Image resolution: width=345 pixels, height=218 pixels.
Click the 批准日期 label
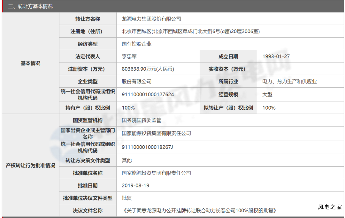point(88,185)
